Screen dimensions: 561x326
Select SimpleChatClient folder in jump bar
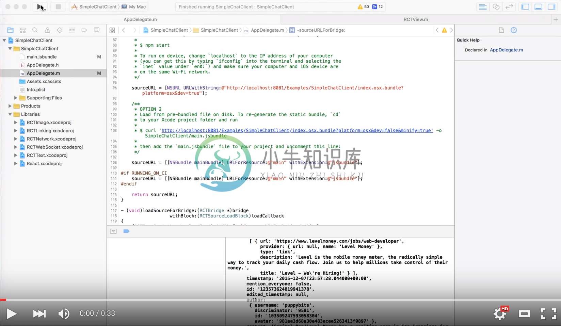[x=215, y=30]
